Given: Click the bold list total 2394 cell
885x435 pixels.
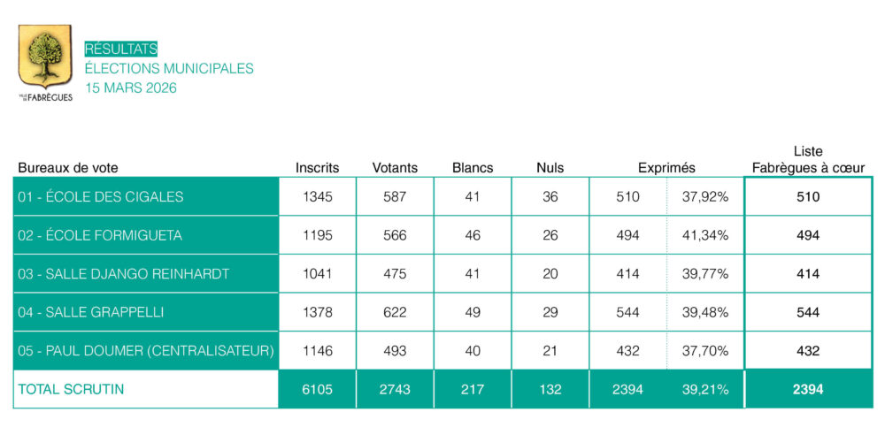Looking at the screenshot, I should tap(807, 389).
